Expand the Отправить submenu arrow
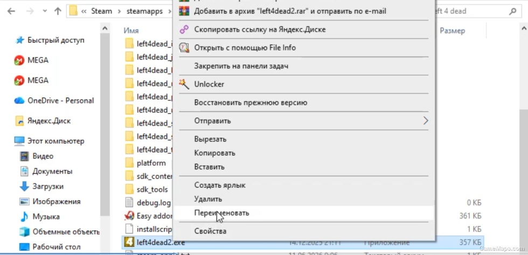This screenshot has height=255, width=528. (426, 121)
